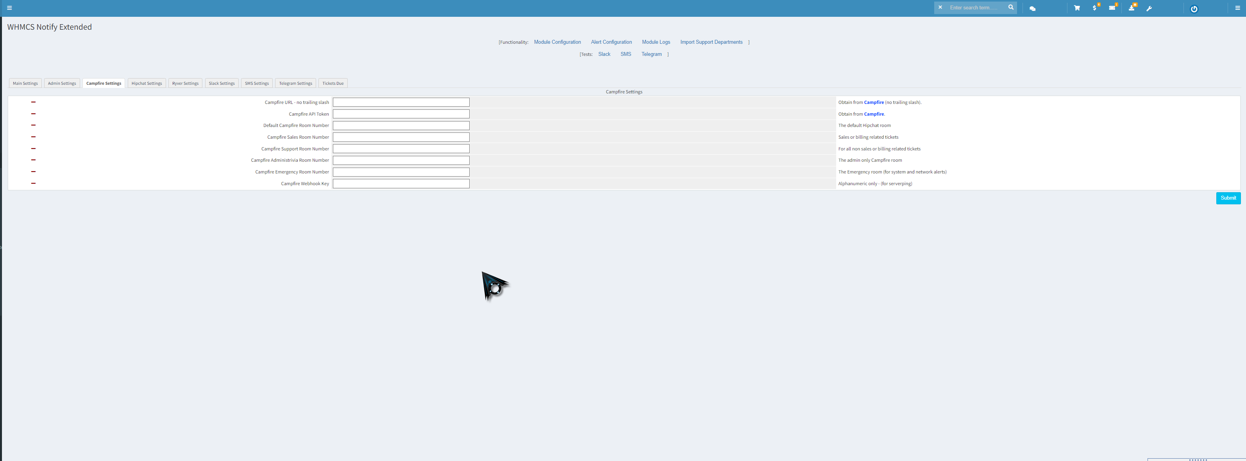Screen dimensions: 1246x461
Task: Go to Module Configuration link
Action: click(557, 42)
